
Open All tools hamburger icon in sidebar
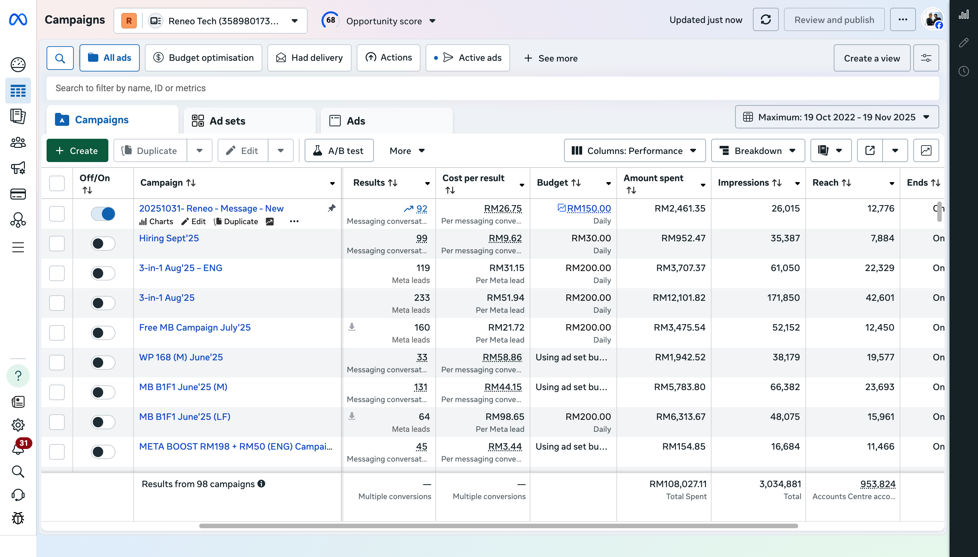click(x=18, y=247)
